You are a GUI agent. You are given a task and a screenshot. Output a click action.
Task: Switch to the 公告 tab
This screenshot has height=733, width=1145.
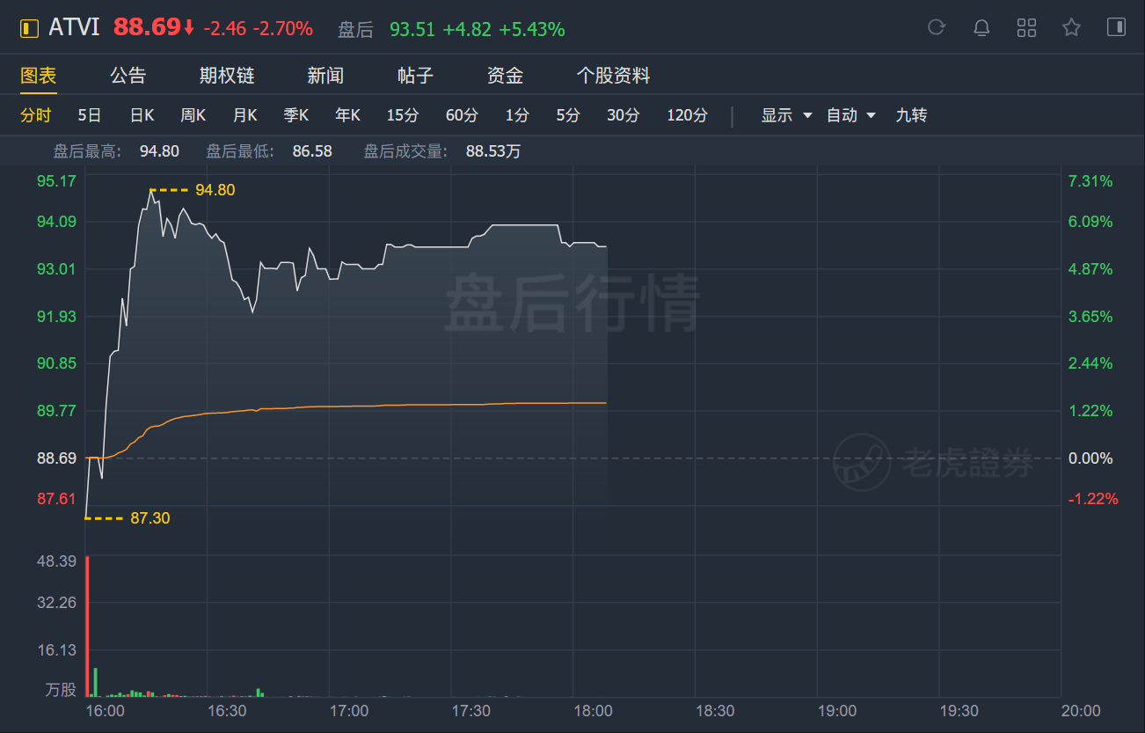[x=128, y=76]
